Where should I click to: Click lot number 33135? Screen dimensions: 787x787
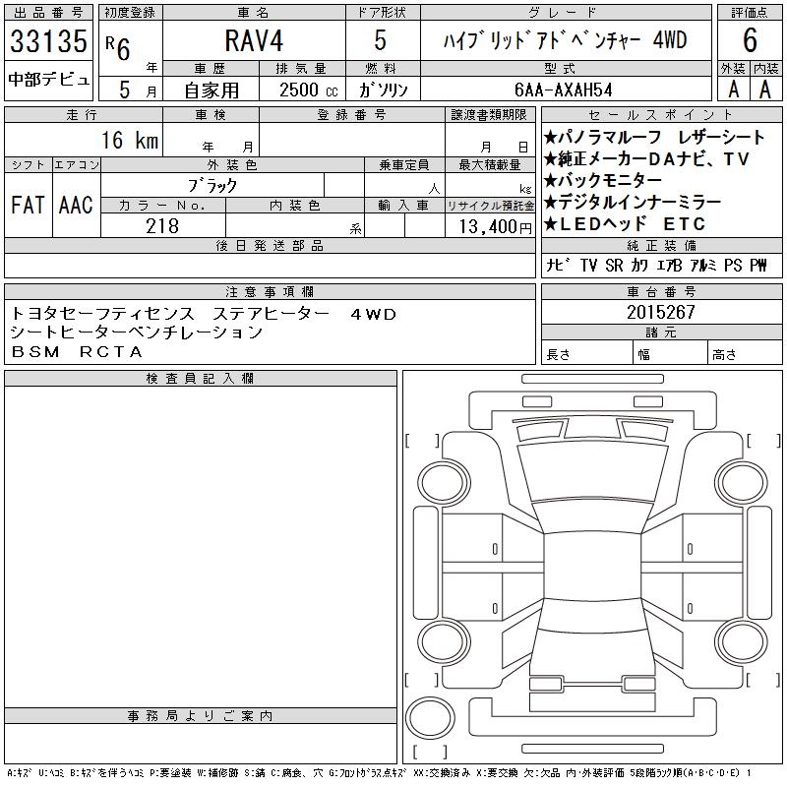click(x=48, y=41)
